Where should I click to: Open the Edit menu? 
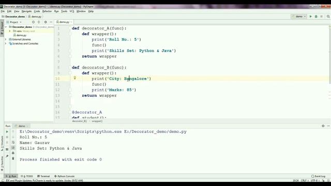click(x=9, y=11)
